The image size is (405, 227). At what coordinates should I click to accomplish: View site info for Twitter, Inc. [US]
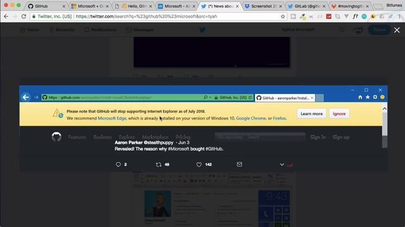pyautogui.click(x=52, y=16)
